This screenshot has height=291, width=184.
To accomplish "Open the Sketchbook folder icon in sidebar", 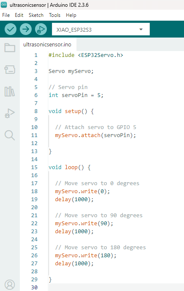I will click(x=10, y=48).
